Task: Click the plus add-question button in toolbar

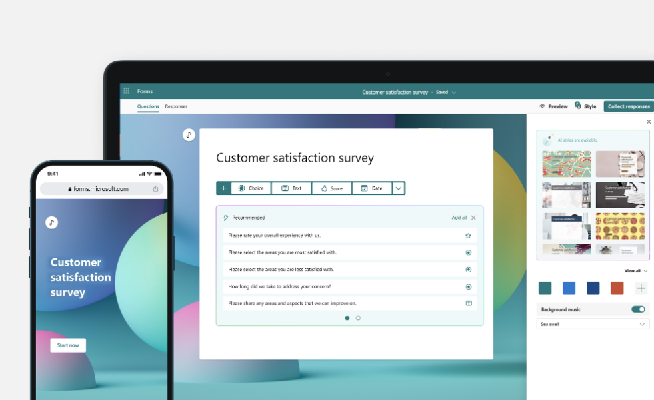Action: click(x=223, y=188)
